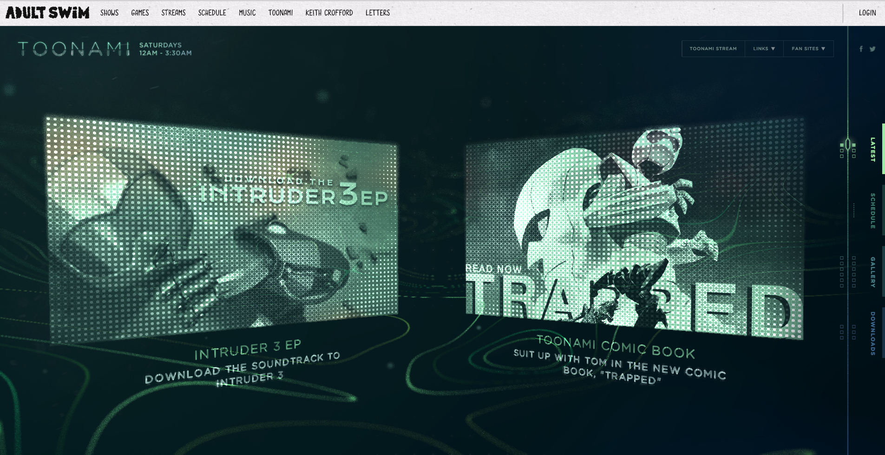Click the download soundtrack description text

242,370
